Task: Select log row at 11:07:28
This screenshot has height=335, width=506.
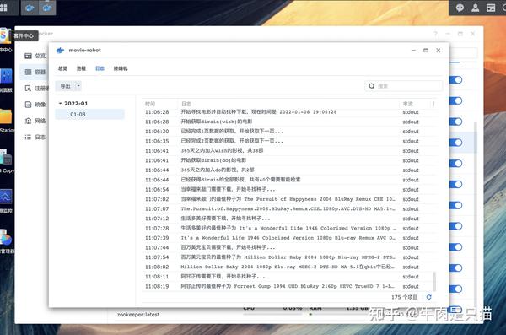Action: (289, 228)
